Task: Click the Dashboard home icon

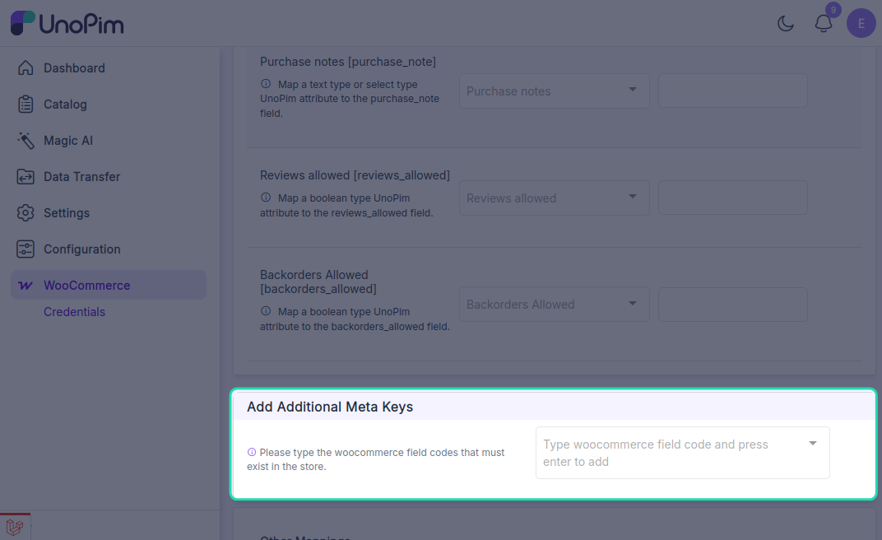Action: pos(26,67)
